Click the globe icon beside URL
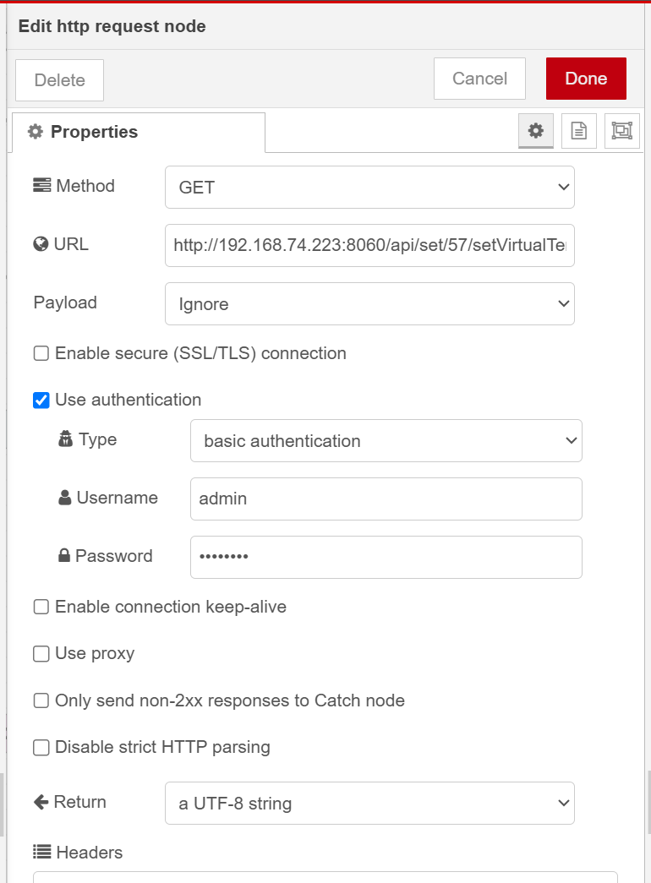 pyautogui.click(x=41, y=245)
